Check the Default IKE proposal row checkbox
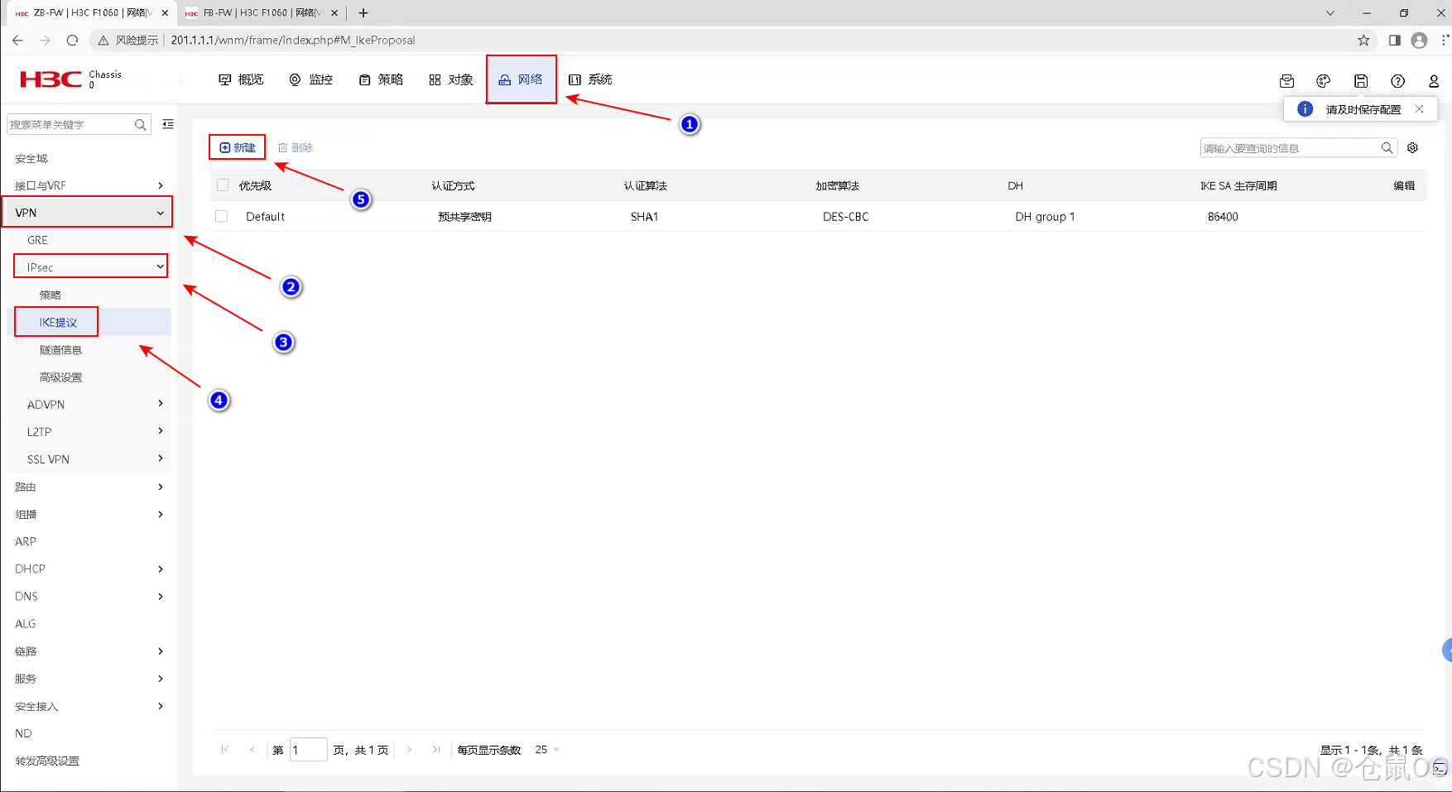The width and height of the screenshot is (1452, 792). [222, 216]
